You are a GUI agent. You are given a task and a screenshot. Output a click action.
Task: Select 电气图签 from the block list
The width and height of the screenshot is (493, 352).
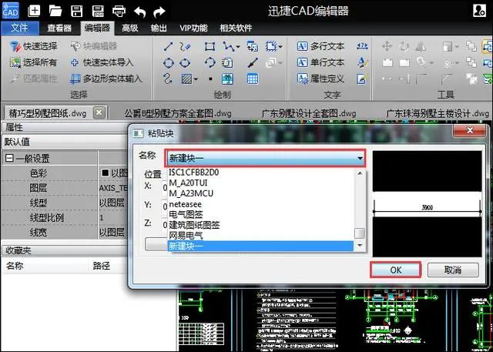(x=261, y=215)
